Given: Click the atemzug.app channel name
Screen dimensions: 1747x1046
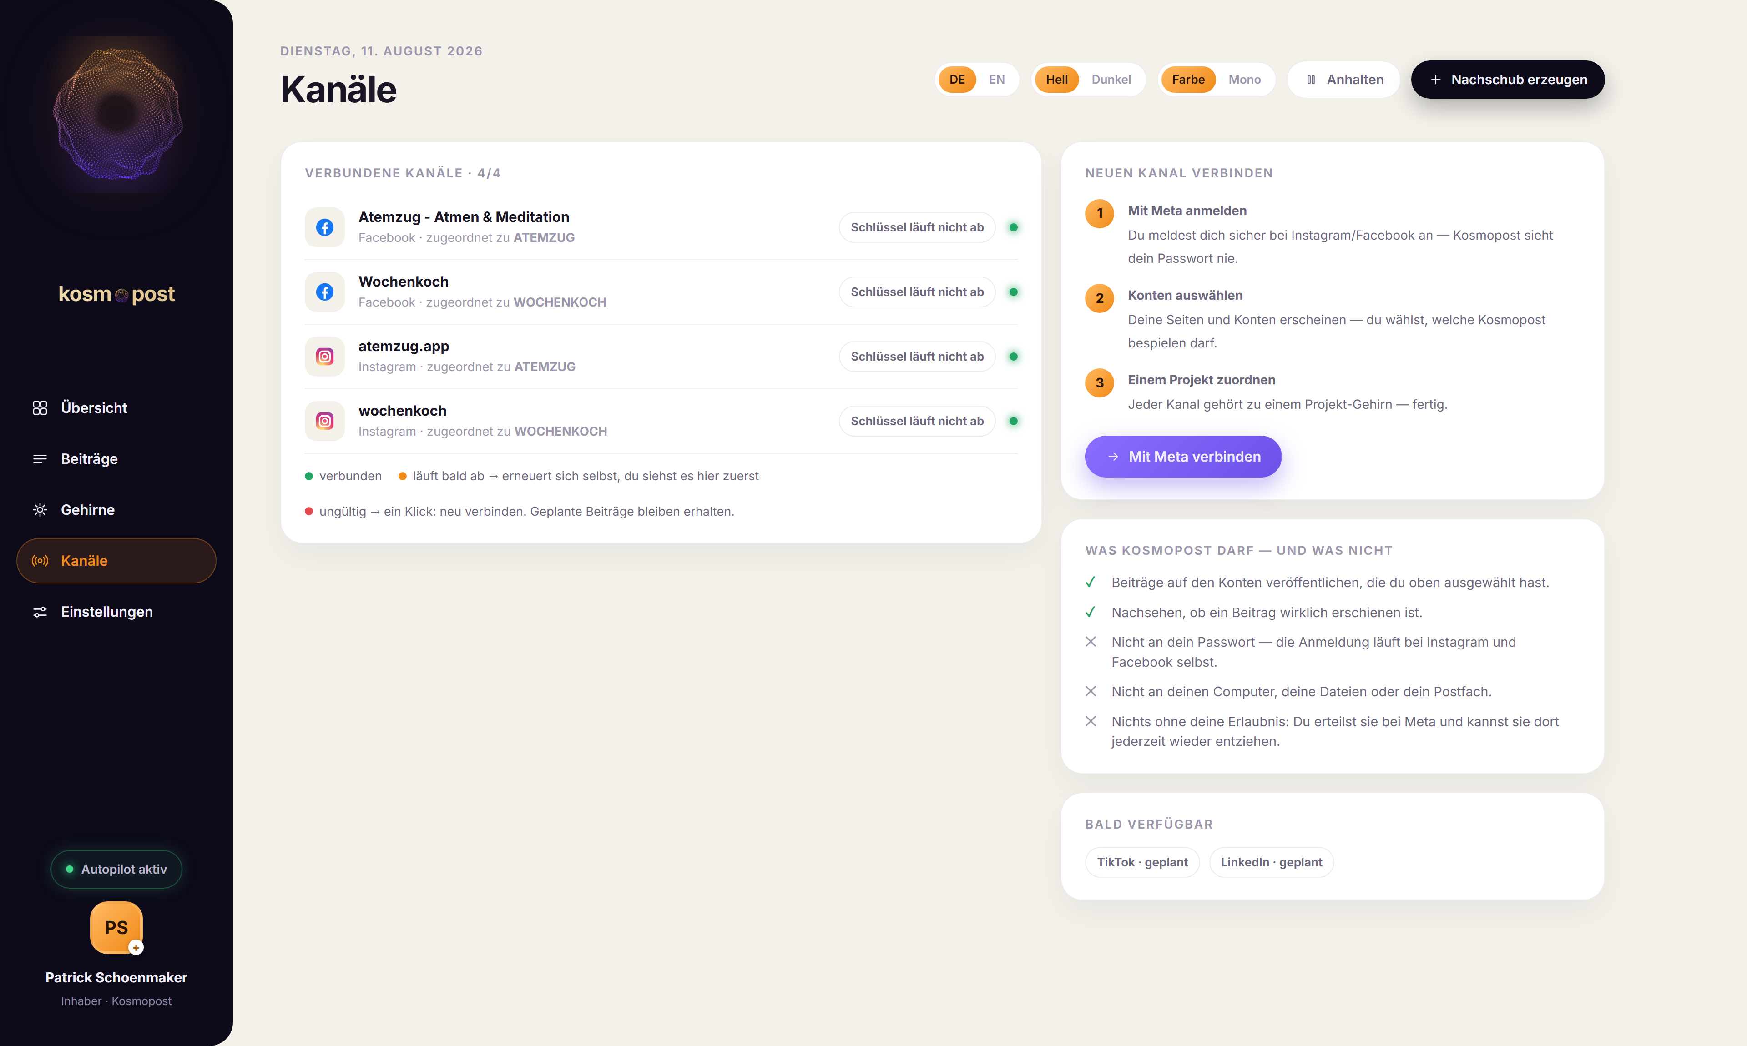Looking at the screenshot, I should (x=403, y=346).
